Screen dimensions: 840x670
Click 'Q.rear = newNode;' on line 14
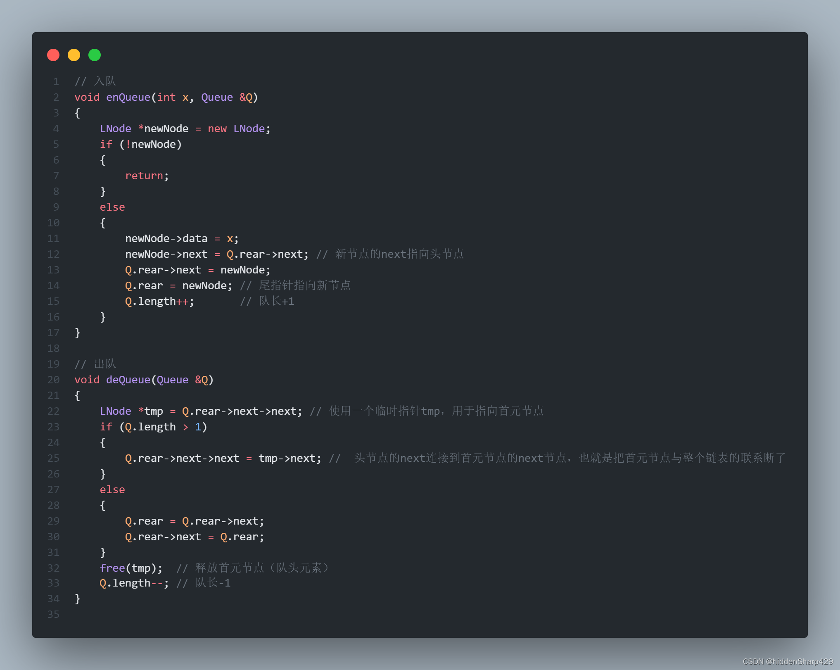pyautogui.click(x=179, y=286)
